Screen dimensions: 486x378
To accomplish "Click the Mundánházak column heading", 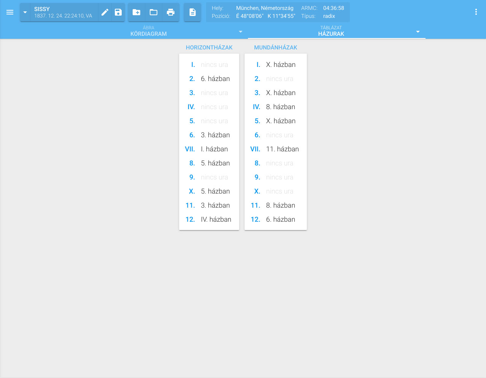I will tap(276, 48).
